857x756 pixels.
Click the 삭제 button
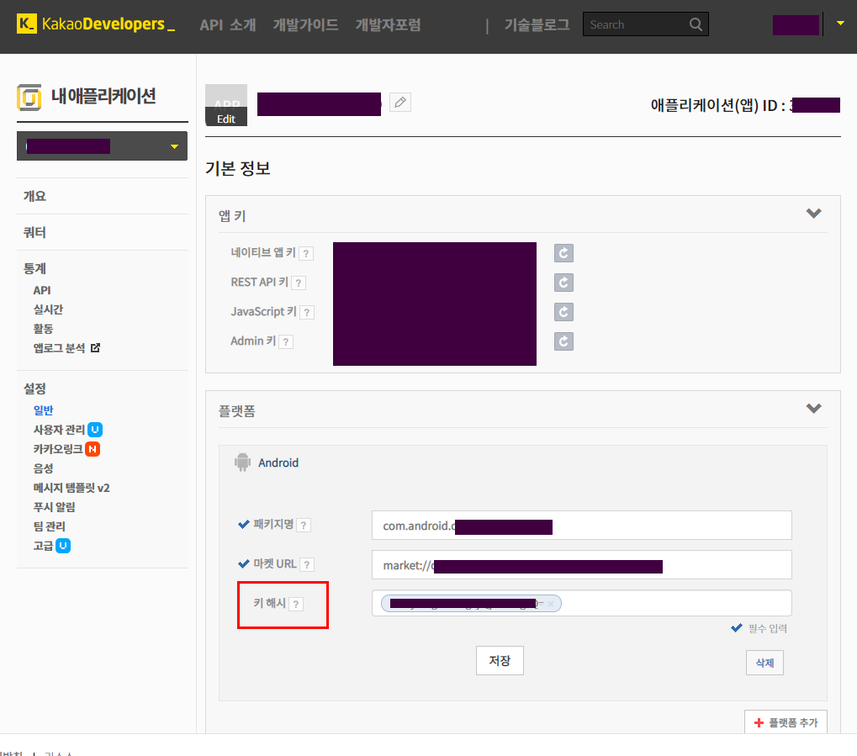[764, 663]
